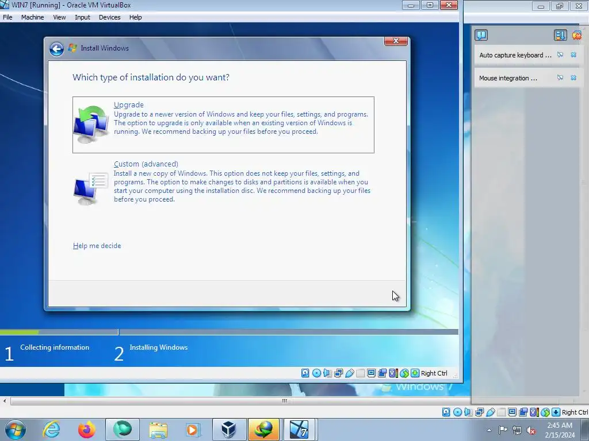Switch to VirtualBox cube taskbar button
Viewport: 589px width, 441px height.
[x=229, y=430]
